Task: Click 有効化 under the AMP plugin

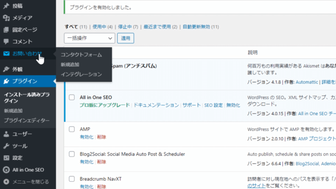Action: click(x=87, y=137)
